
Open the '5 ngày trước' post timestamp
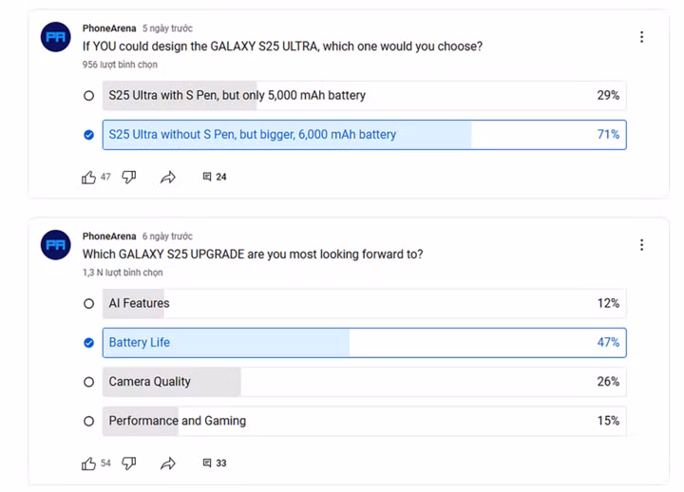pyautogui.click(x=167, y=28)
